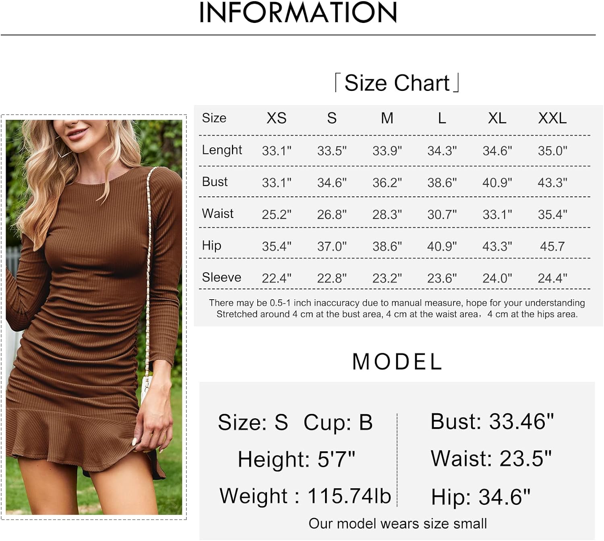Click the S sleeve value 22.8"
This screenshot has height=541, width=604.
332,278
